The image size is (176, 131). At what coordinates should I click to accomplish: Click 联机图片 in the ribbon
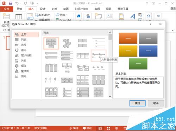tap(43, 15)
